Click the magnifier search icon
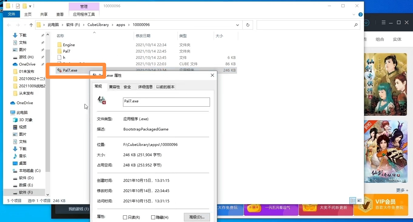The image size is (413, 222). coord(356,25)
